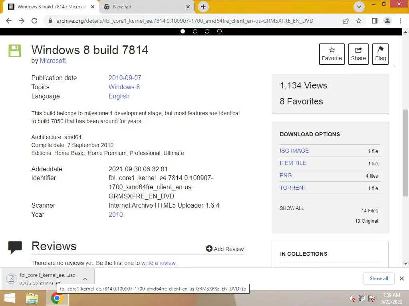
Task: Show all downloads
Action: [x=379, y=279]
